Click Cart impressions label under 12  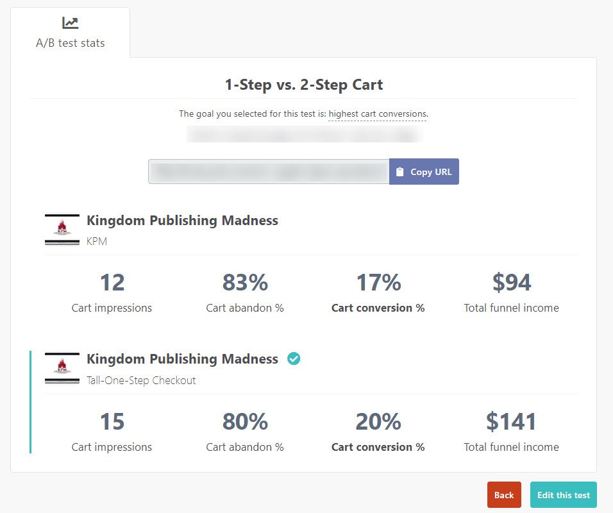point(112,308)
